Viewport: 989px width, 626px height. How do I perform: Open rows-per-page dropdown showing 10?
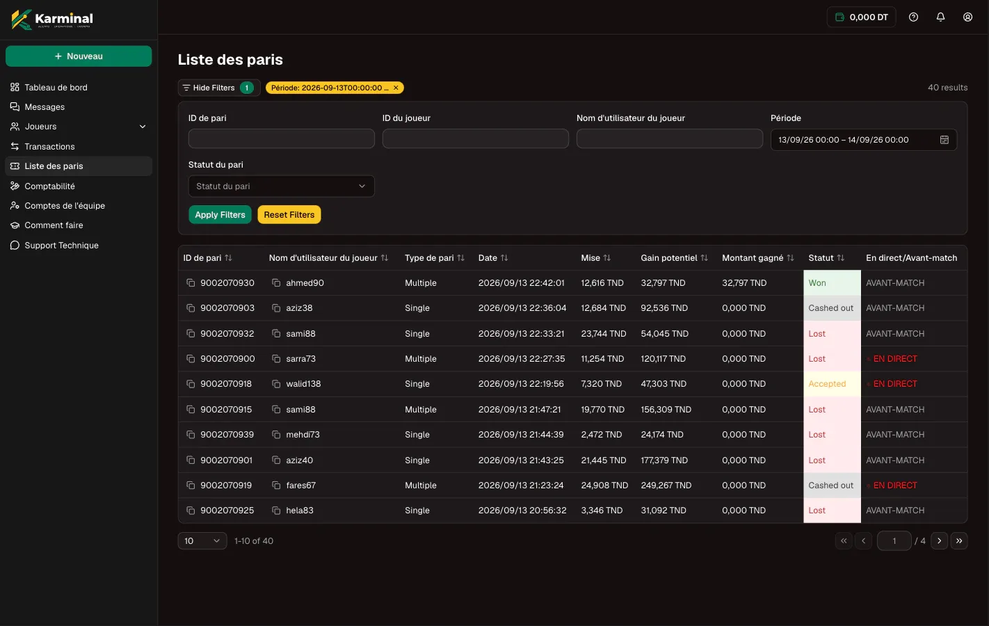(202, 541)
